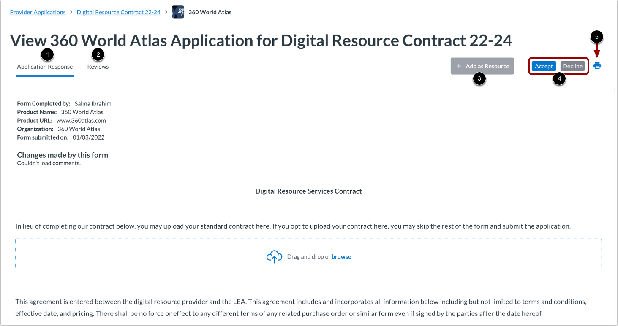Screen dimensions: 618x326
Task: Click the drag and drop upload area
Action: click(308, 255)
